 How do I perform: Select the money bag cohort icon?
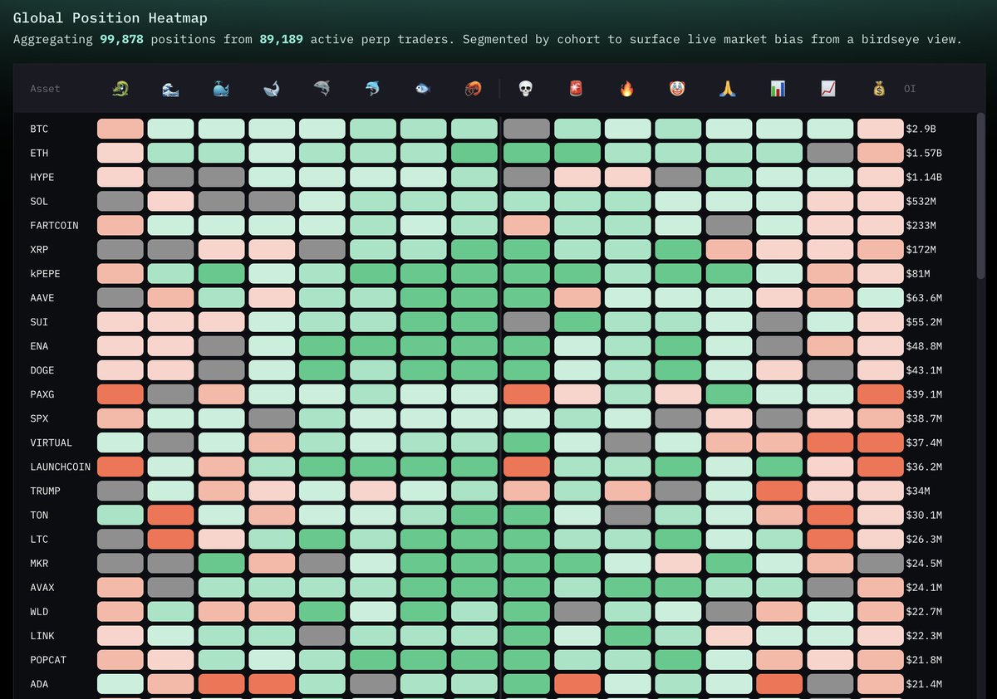point(880,88)
